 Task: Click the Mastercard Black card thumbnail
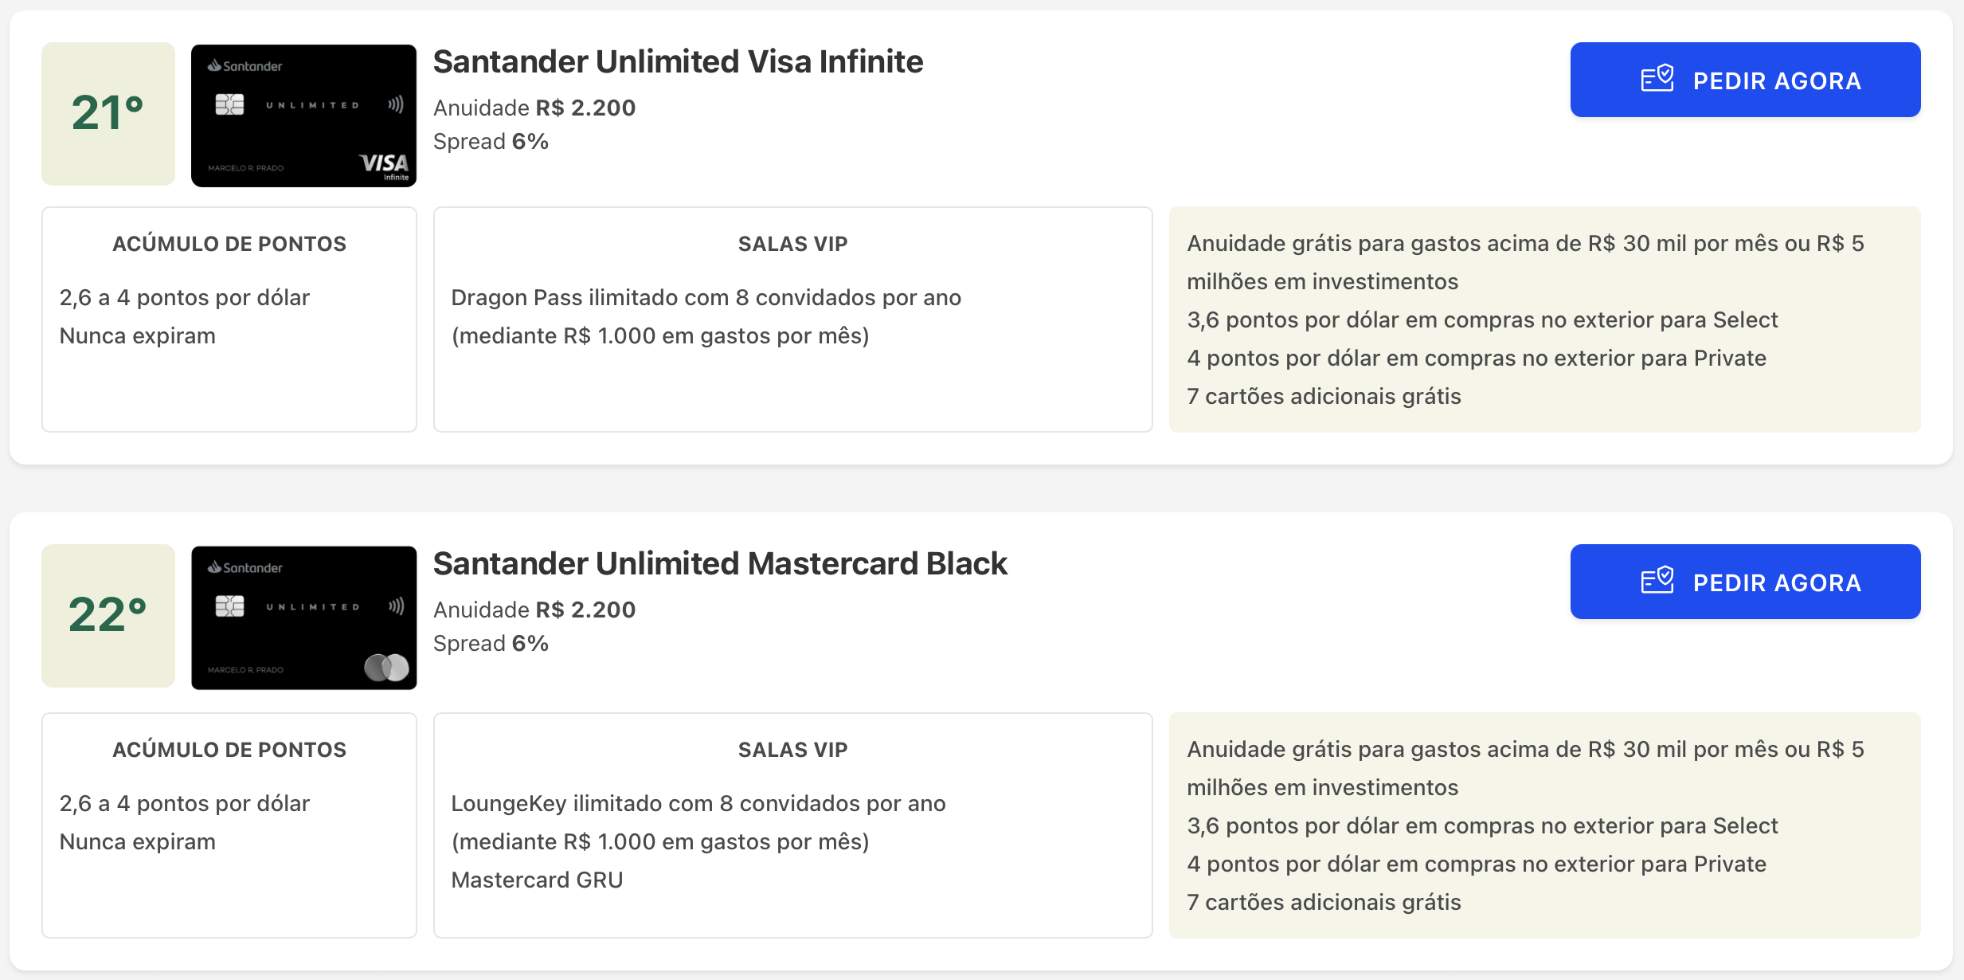coord(303,617)
